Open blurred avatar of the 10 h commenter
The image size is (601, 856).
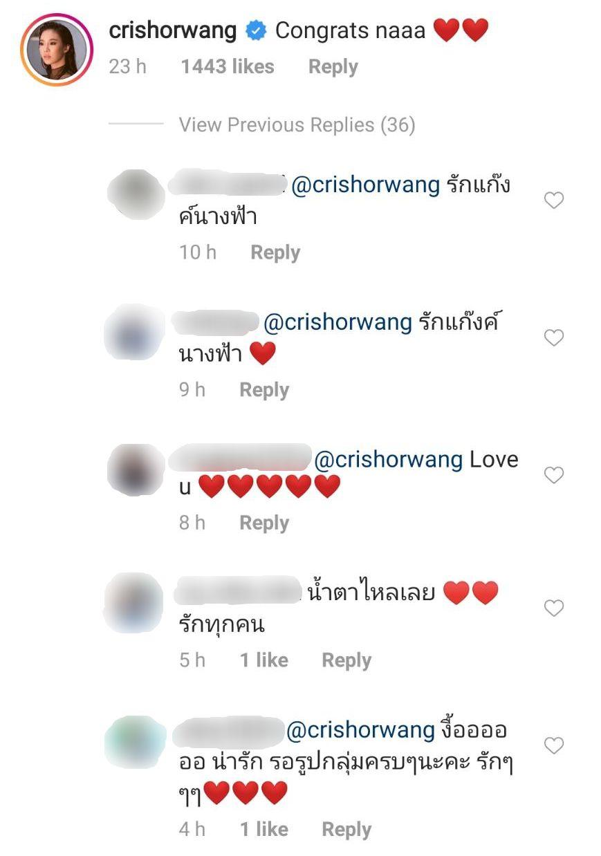click(137, 196)
